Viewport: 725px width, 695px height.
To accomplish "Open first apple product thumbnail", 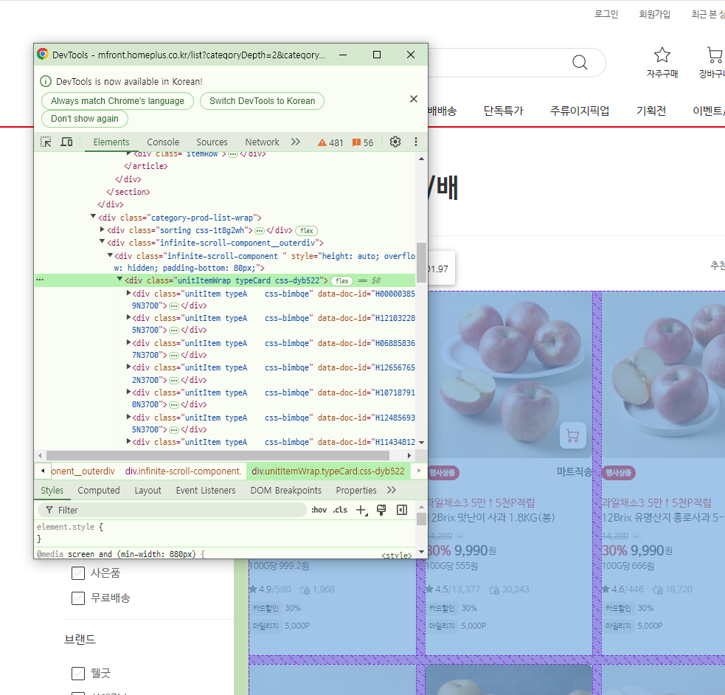I will [x=509, y=375].
